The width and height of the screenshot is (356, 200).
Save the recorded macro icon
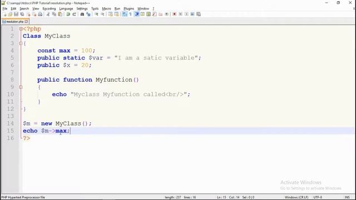(x=199, y=14)
